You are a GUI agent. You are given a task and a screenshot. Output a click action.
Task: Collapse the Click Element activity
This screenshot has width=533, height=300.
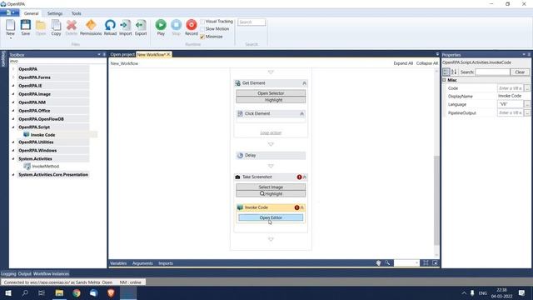click(x=301, y=114)
